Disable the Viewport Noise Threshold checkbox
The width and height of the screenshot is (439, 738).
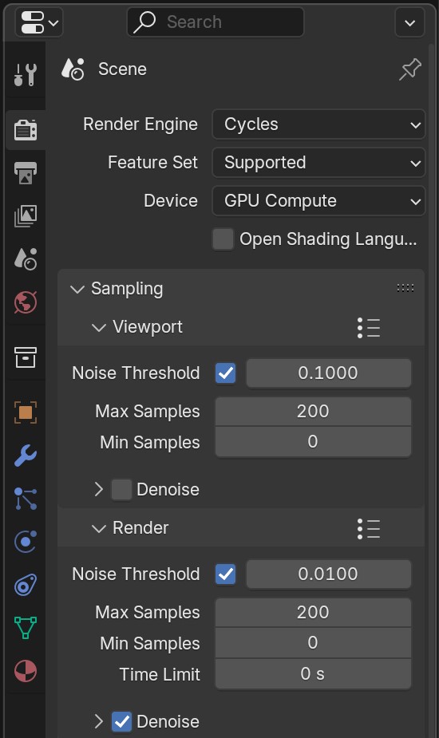pyautogui.click(x=226, y=373)
